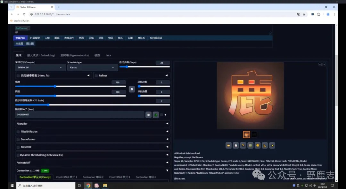Open the Task View taskbar button

tap(79, 185)
